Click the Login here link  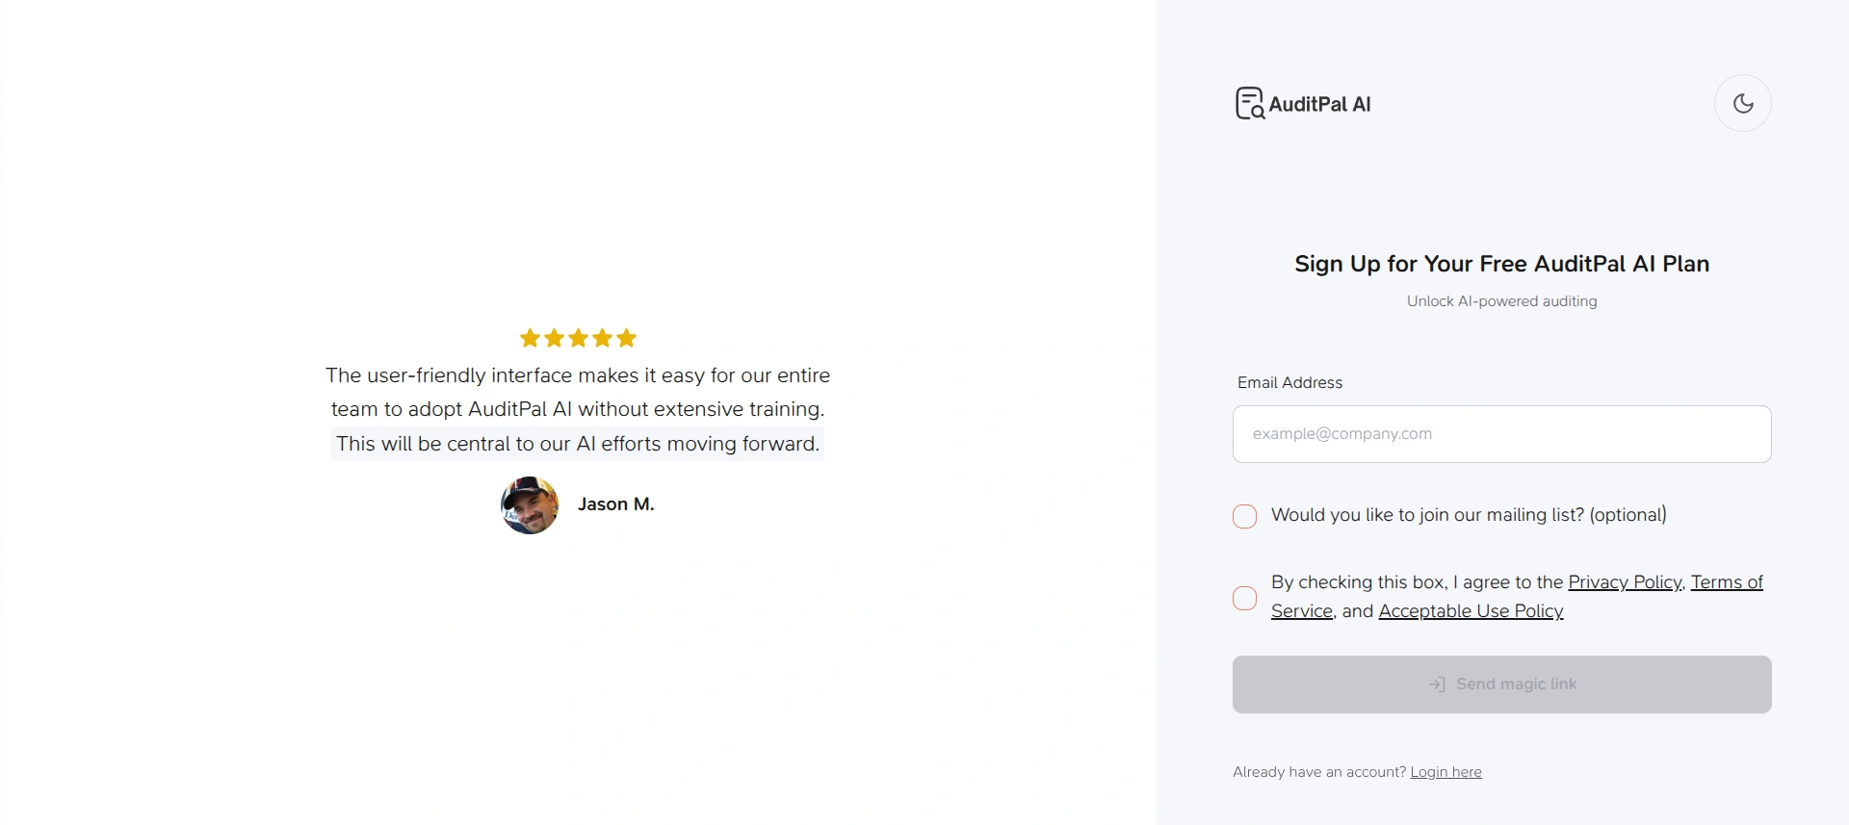coord(1445,772)
